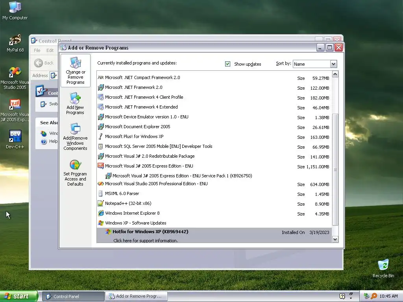The height and width of the screenshot is (302, 403).
Task: Click the Visual J# 2.0 Redistributable icon
Action: click(x=101, y=156)
